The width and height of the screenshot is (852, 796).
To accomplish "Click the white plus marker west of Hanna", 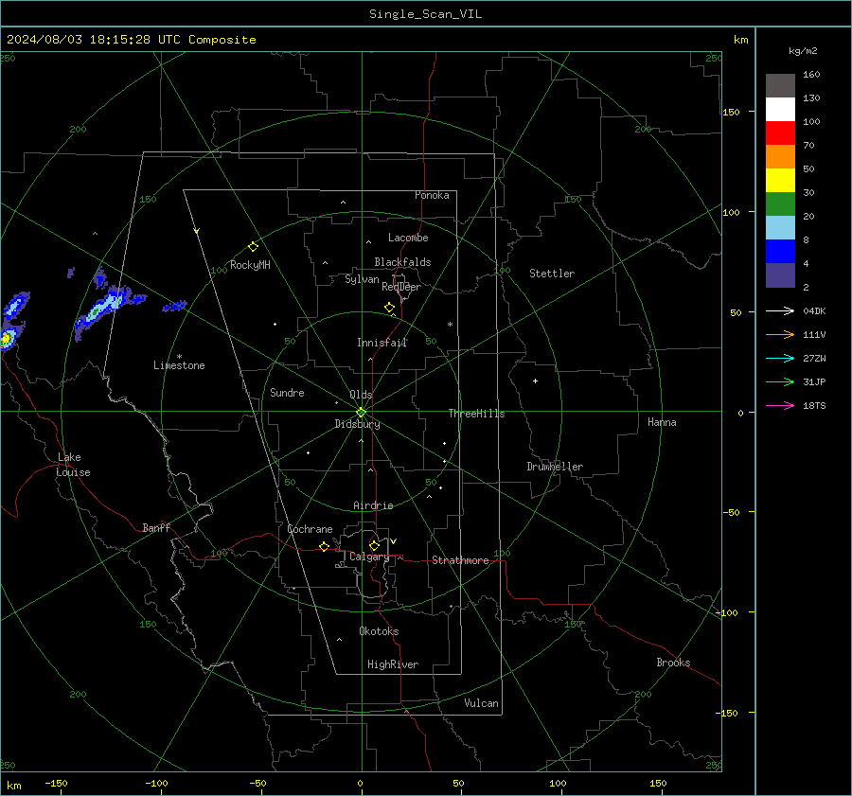I will (535, 380).
